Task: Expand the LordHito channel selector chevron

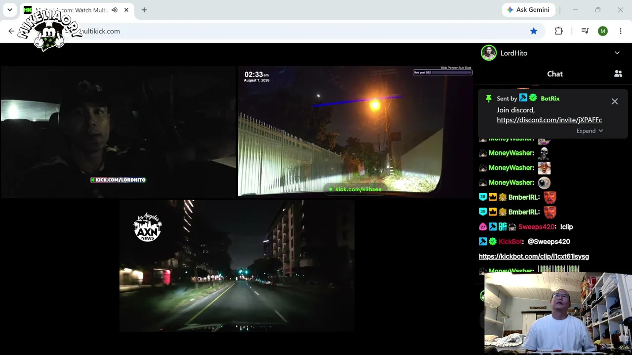Action: click(617, 53)
